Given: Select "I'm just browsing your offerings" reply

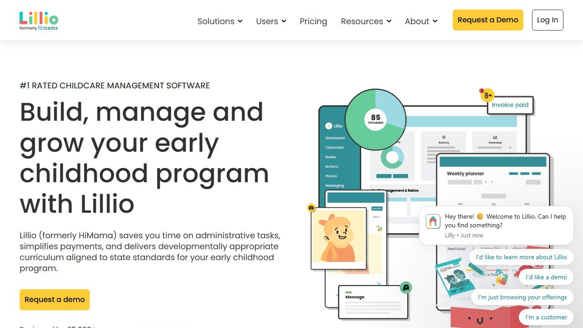Looking at the screenshot, I should (522, 297).
